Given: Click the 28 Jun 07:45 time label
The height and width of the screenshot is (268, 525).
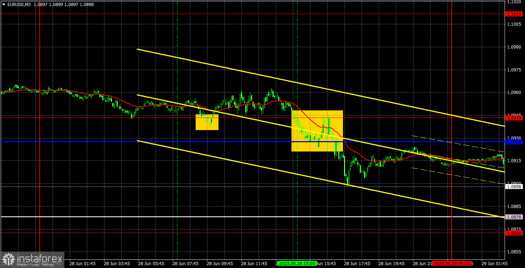Looking at the screenshot, I should point(185,264).
